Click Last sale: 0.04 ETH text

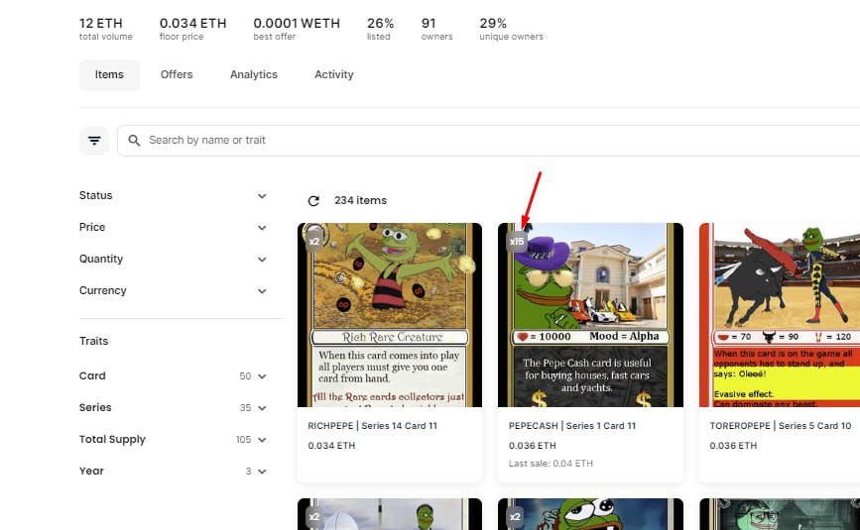[x=551, y=464]
